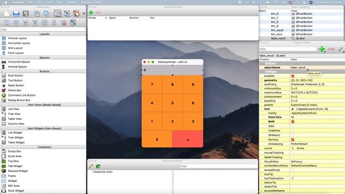The image size is (345, 194).
Task: Add dynamic property with green plus
Action: [322, 49]
